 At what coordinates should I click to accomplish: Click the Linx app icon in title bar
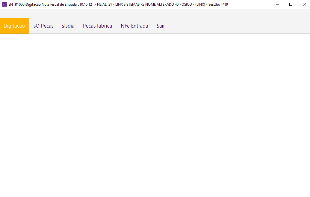[4, 4]
